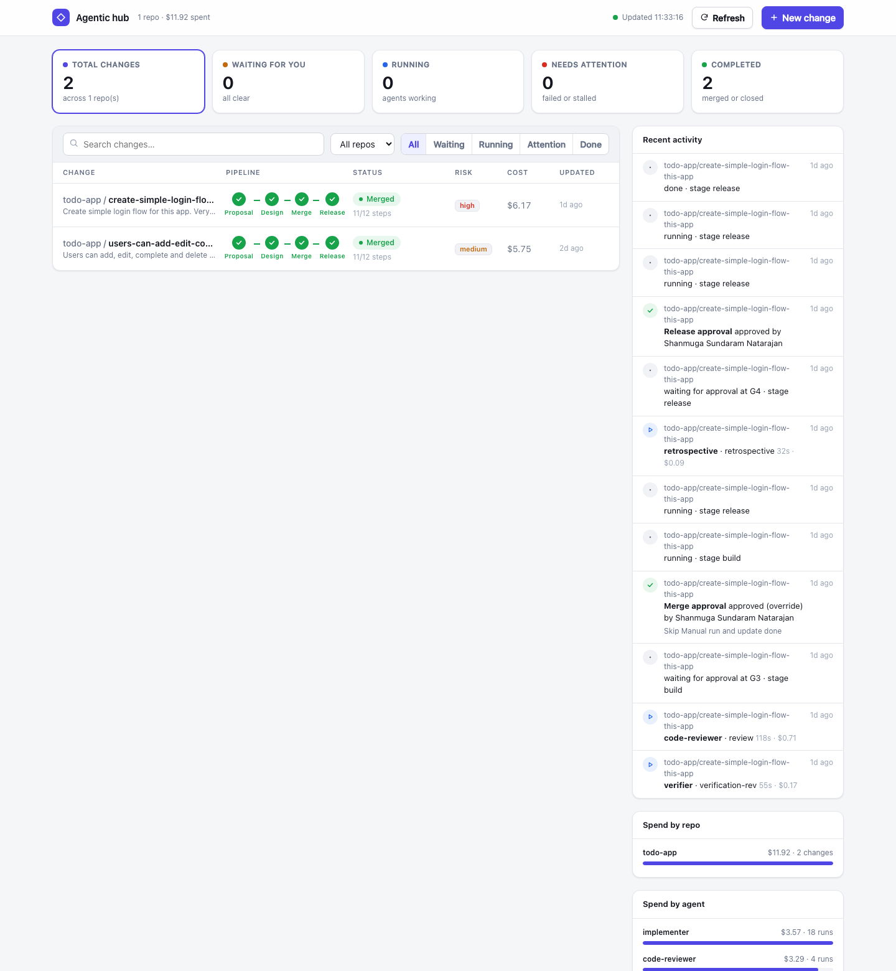Click the high risk badge
This screenshot has width=896, height=971.
pos(467,205)
